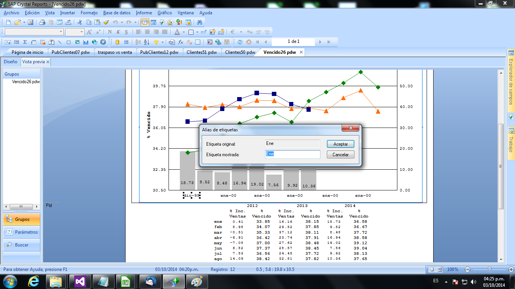Go to next page arrow
The height and width of the screenshot is (289, 515).
pyautogui.click(x=320, y=42)
